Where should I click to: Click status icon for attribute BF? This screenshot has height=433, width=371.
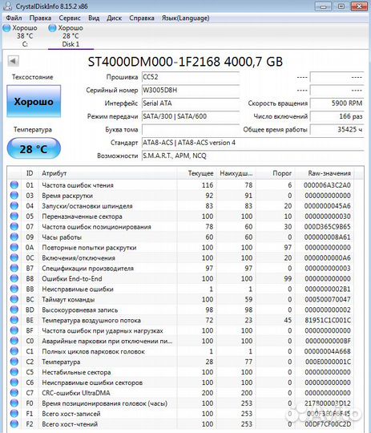[14, 330]
